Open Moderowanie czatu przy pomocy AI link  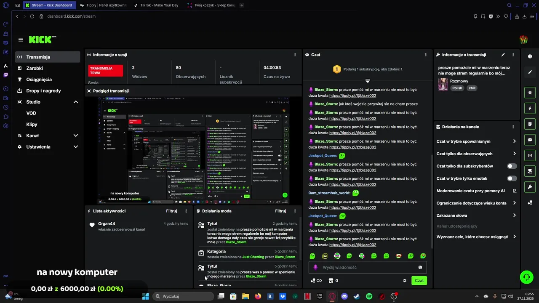click(x=477, y=191)
